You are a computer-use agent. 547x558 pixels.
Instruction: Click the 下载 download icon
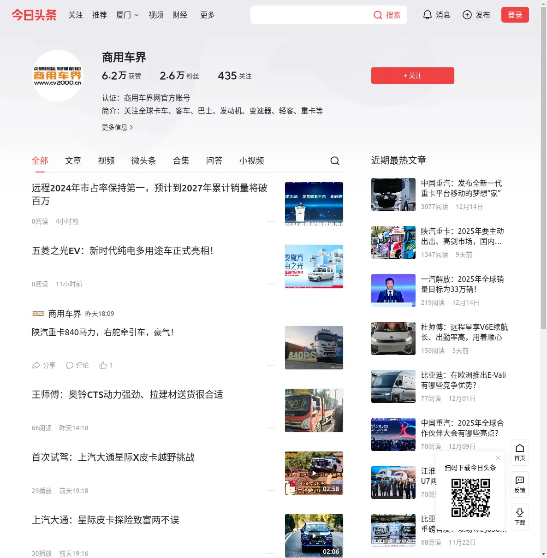coord(520,516)
